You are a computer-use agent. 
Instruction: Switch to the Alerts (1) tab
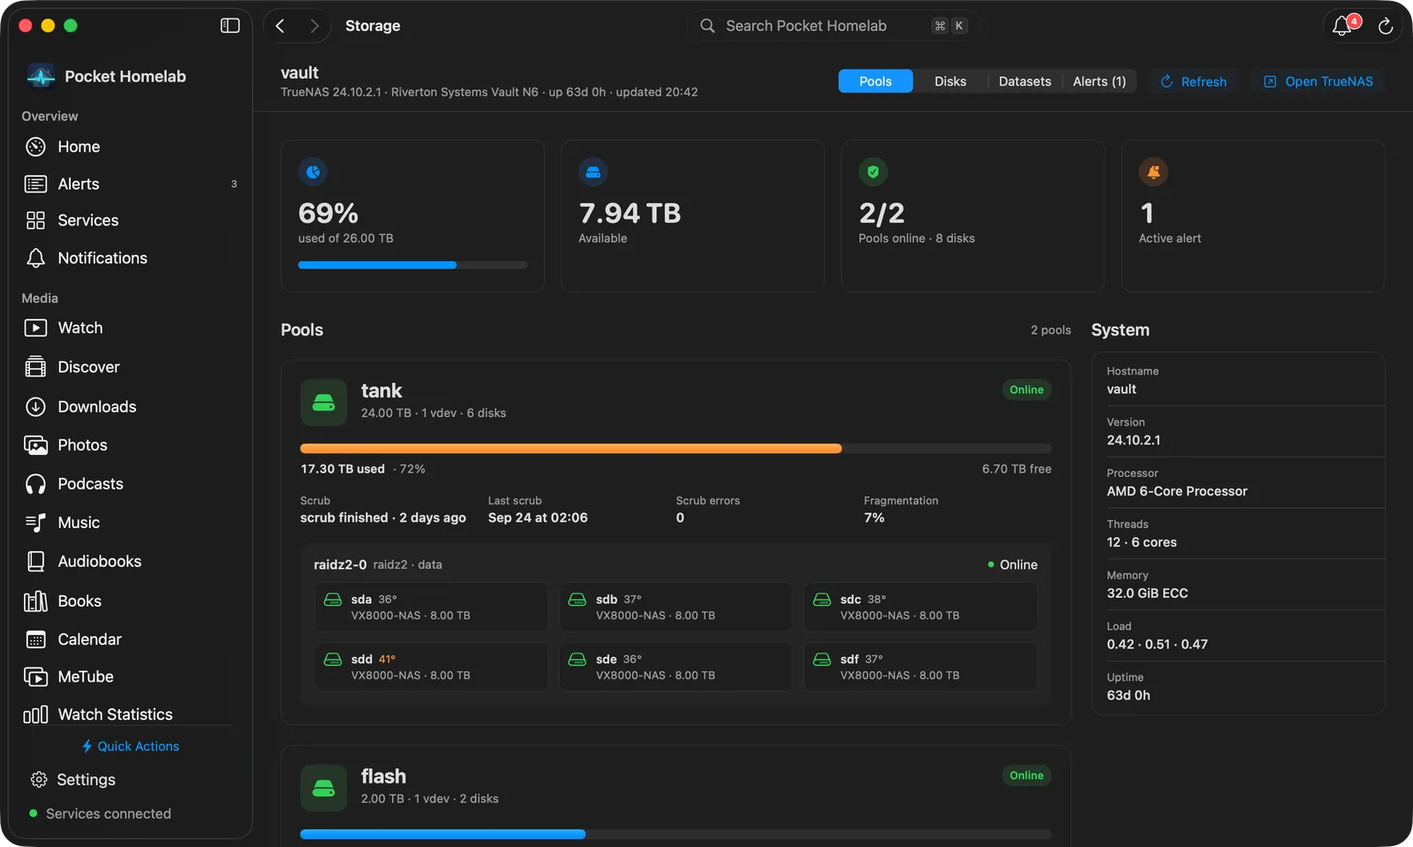(1099, 81)
